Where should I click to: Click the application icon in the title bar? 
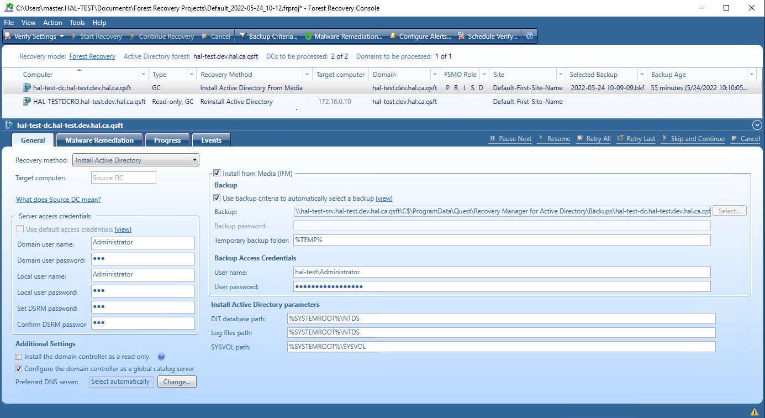coord(9,8)
